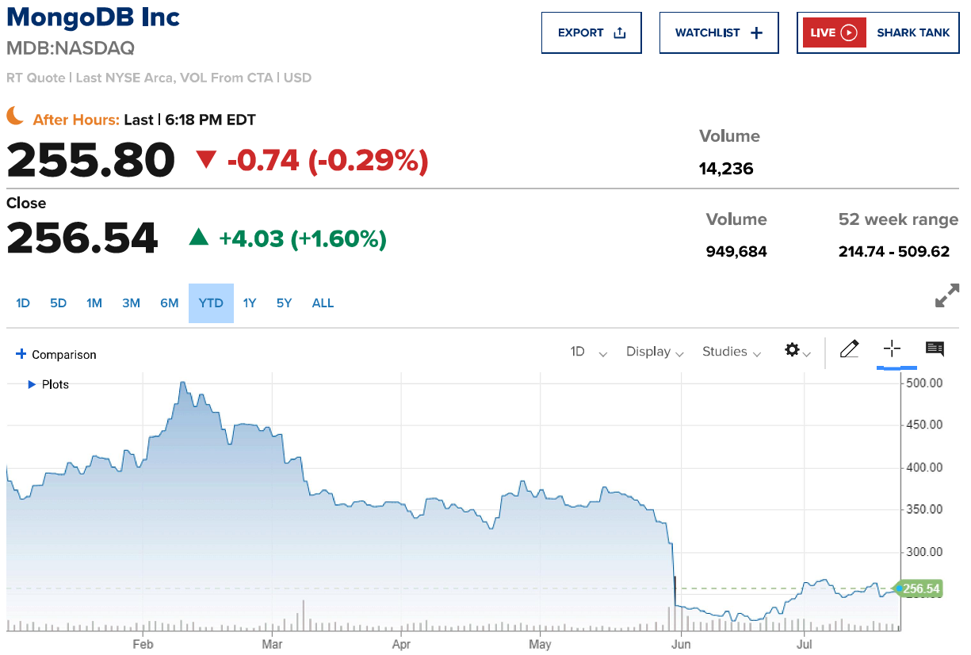Screen dimensions: 971x655
Task: Open the Display dropdown menu
Action: [x=655, y=352]
